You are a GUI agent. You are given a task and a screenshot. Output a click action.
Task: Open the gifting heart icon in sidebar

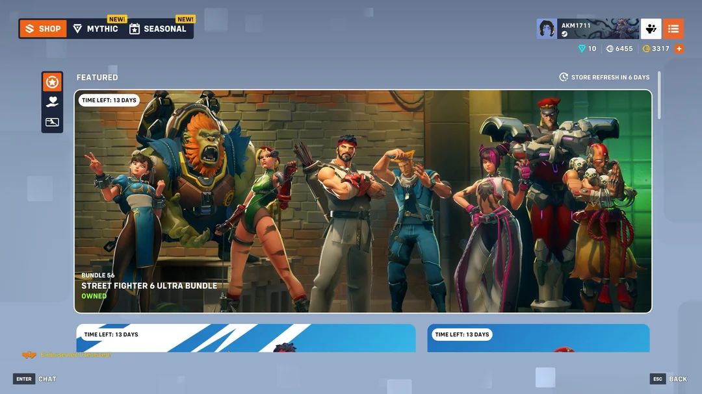[x=52, y=101]
